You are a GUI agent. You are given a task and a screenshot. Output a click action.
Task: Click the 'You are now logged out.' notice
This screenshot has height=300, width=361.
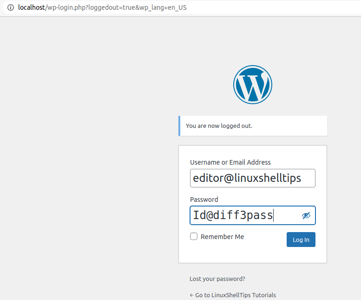pyautogui.click(x=253, y=126)
